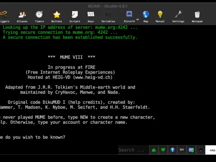Screen dimensions: 216x162
Task: Open the Timers editor
Action: coord(39,17)
